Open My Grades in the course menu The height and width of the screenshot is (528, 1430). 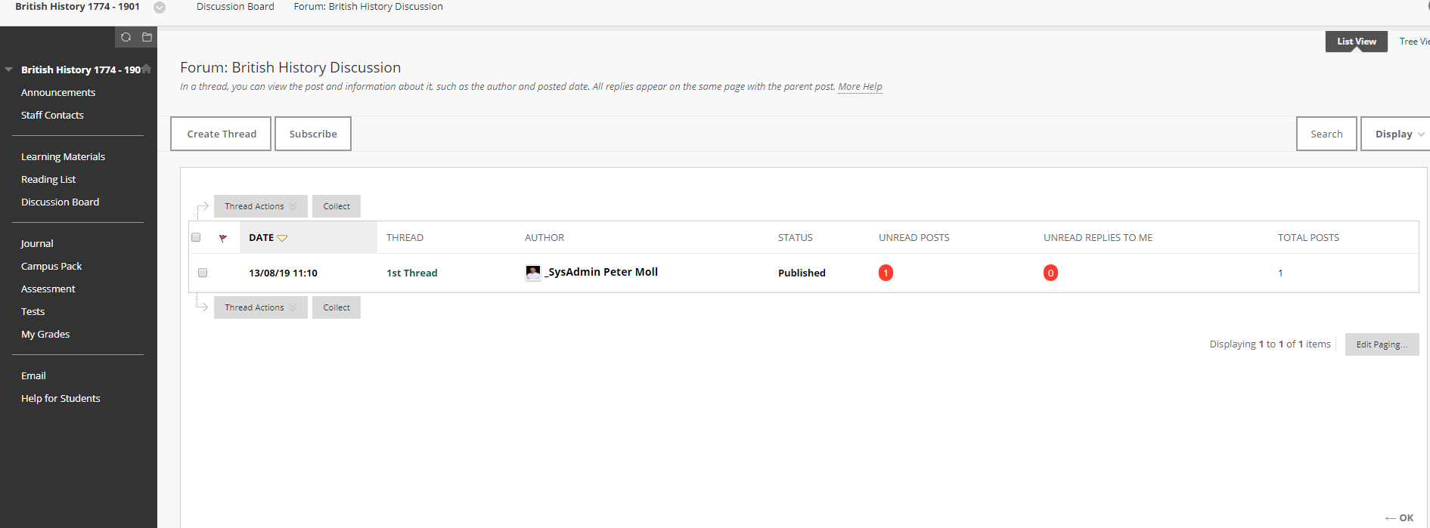(x=45, y=334)
